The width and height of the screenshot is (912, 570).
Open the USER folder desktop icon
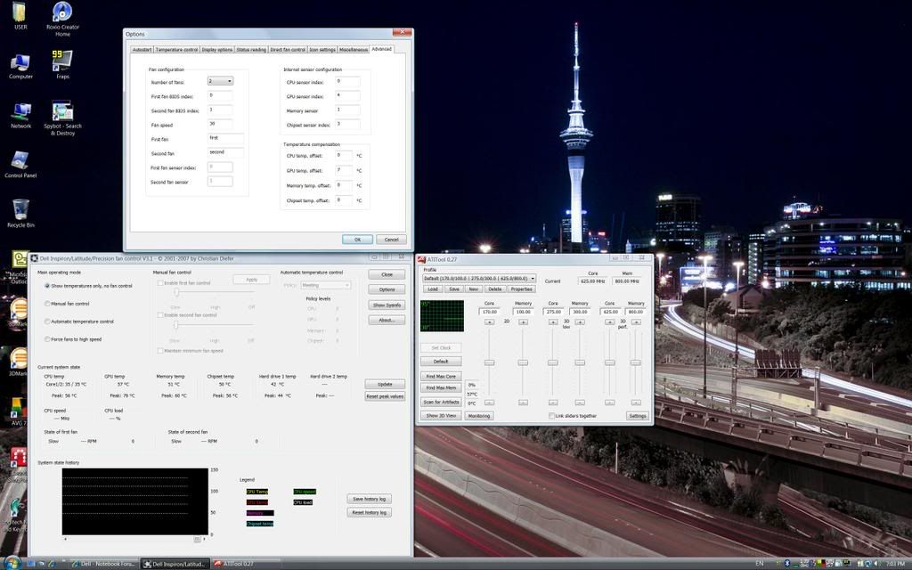[x=20, y=16]
